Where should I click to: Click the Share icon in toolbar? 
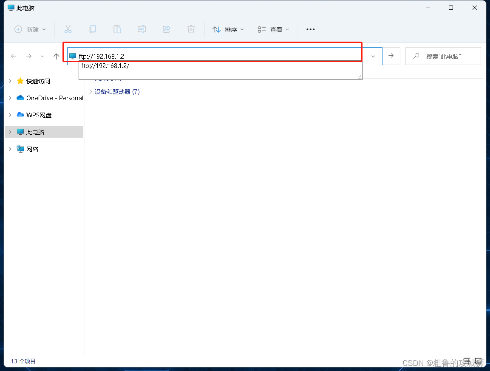pyautogui.click(x=167, y=29)
